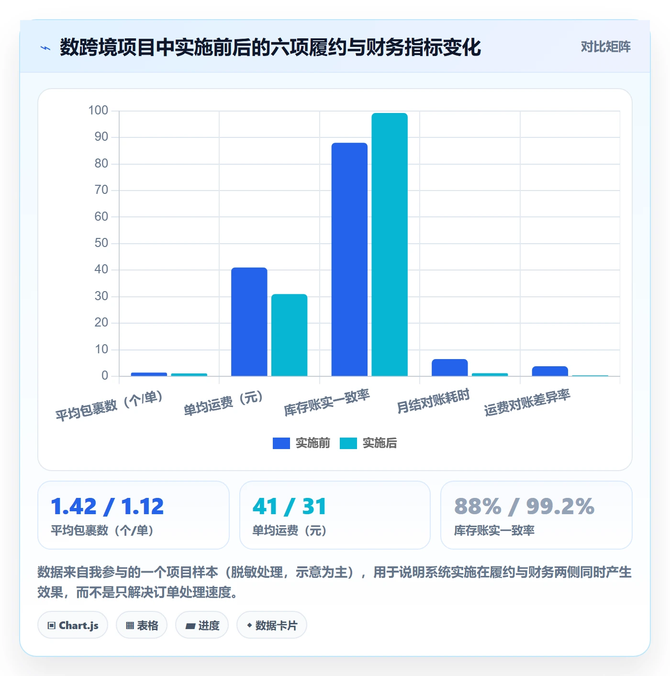This screenshot has height=676, width=670.
Task: Click the card label 单均运费（元）
Action: coord(290,530)
